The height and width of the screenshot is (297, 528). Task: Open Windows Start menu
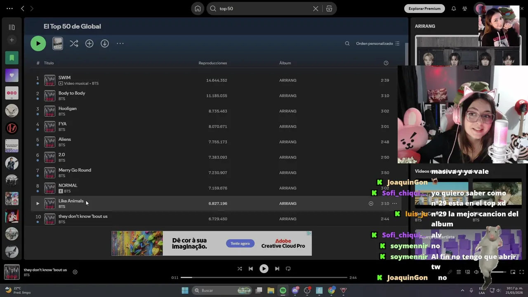[185, 290]
